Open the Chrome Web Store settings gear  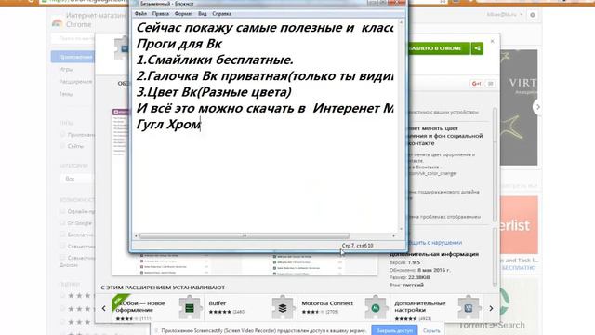[x=533, y=15]
